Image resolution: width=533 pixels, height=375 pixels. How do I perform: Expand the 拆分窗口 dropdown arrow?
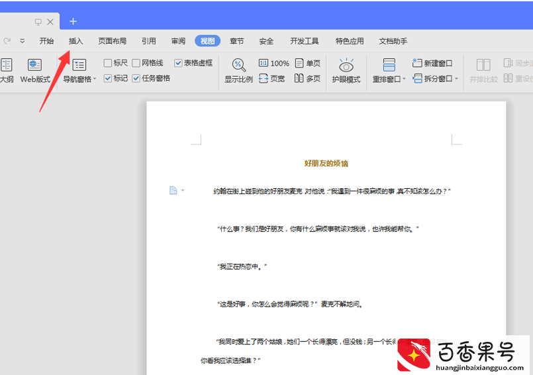point(456,79)
